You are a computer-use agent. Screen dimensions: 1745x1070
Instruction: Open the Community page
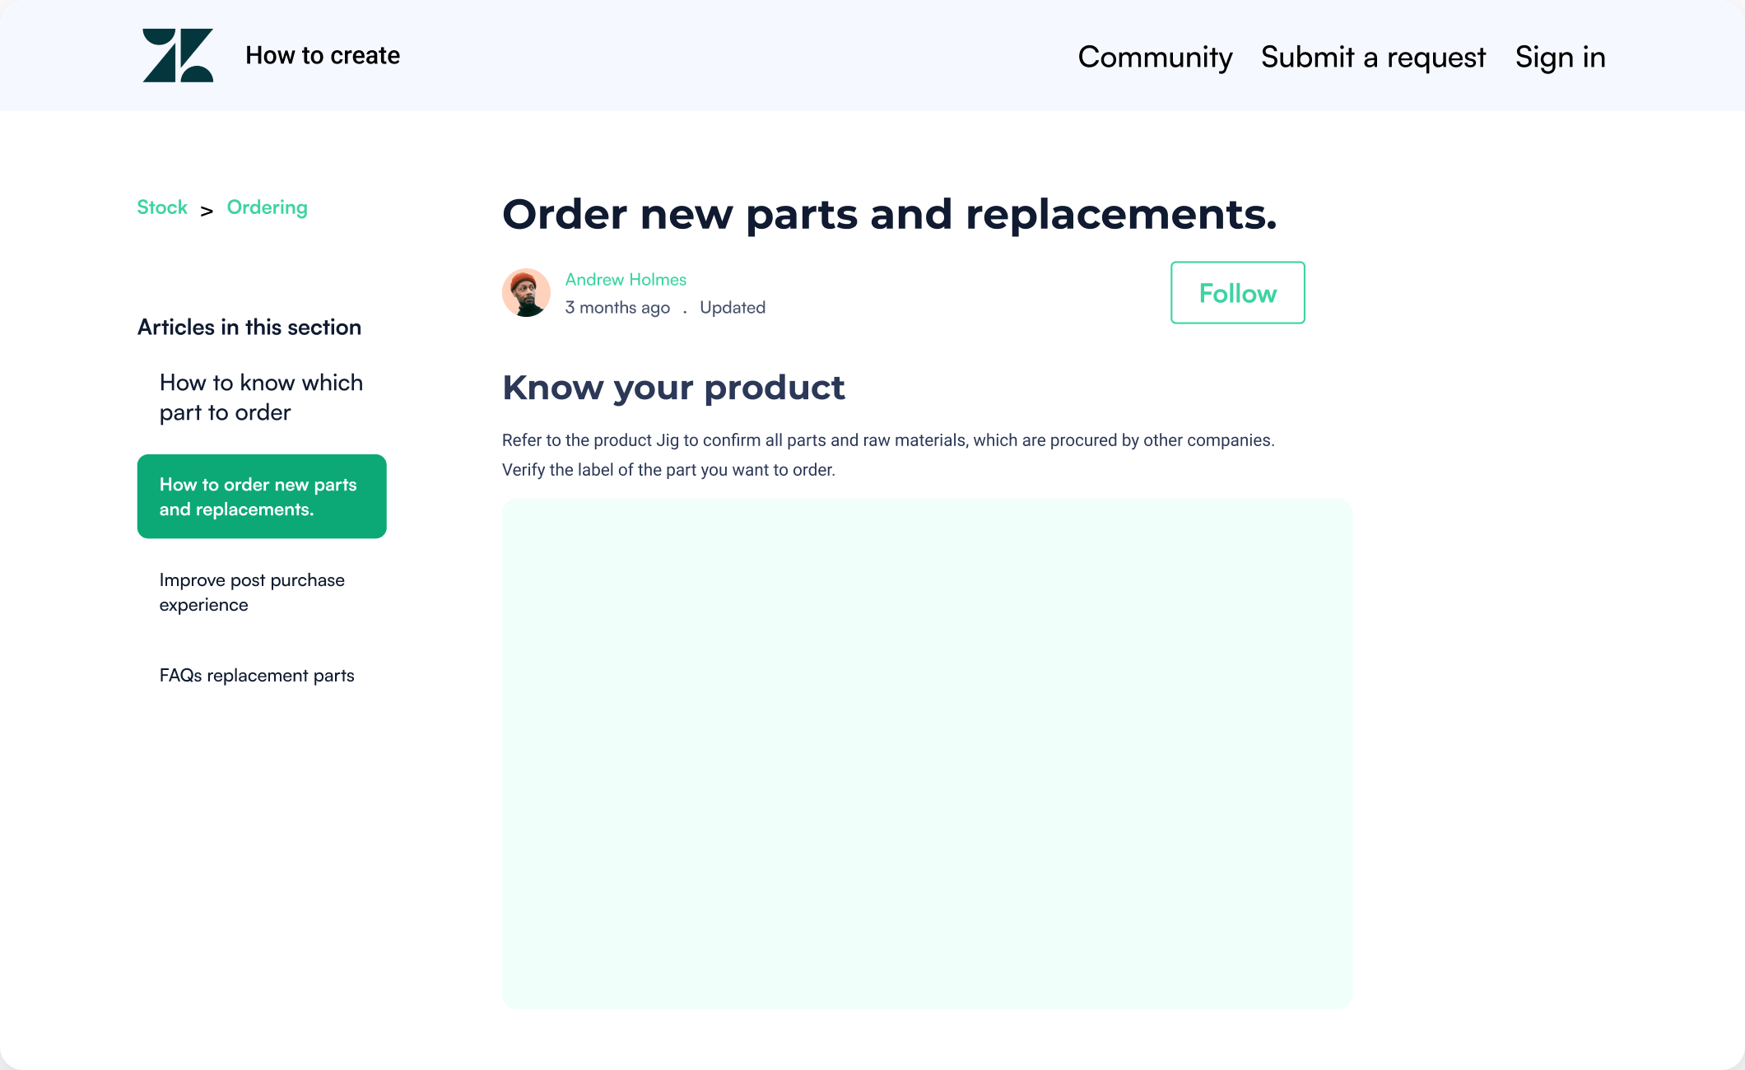pos(1155,57)
